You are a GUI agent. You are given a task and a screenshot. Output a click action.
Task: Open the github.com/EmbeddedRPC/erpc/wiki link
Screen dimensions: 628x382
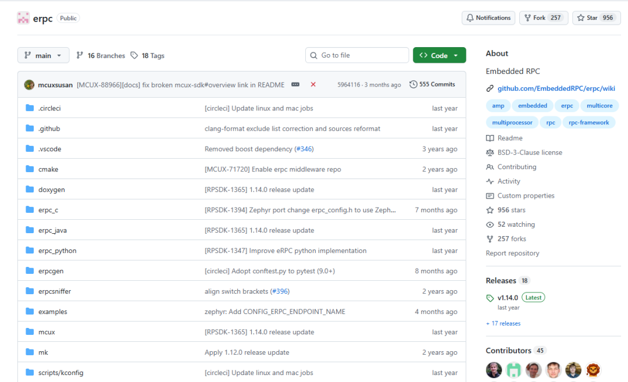point(556,88)
